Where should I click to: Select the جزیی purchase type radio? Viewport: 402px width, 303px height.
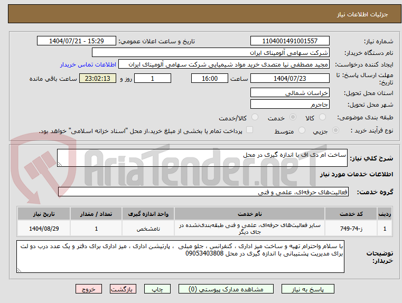pyautogui.click(x=335, y=130)
